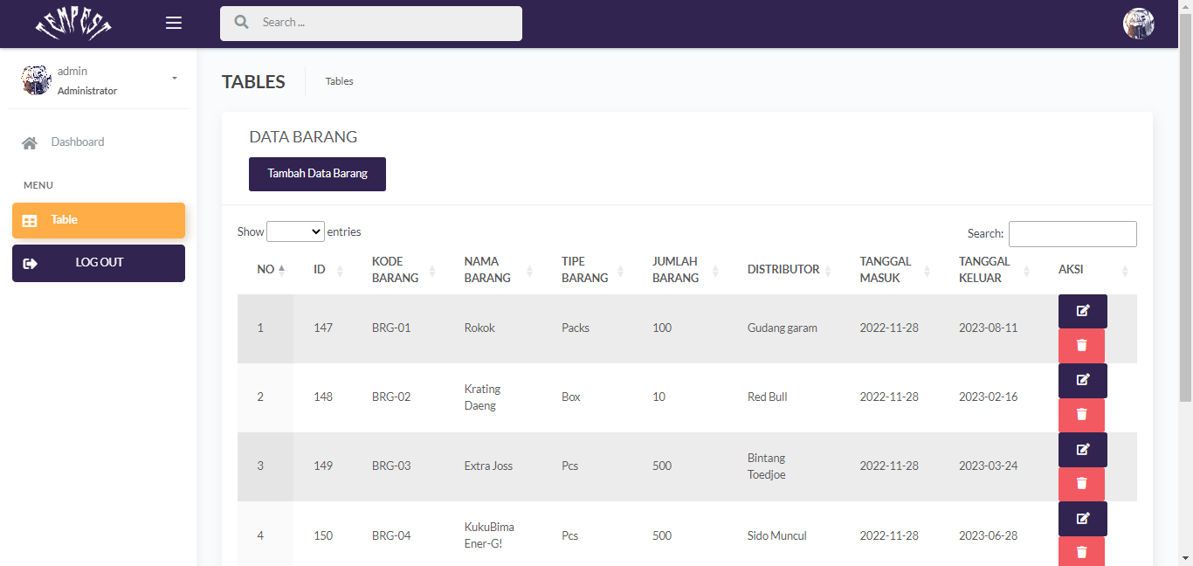Focus the top bar search box

(371, 24)
